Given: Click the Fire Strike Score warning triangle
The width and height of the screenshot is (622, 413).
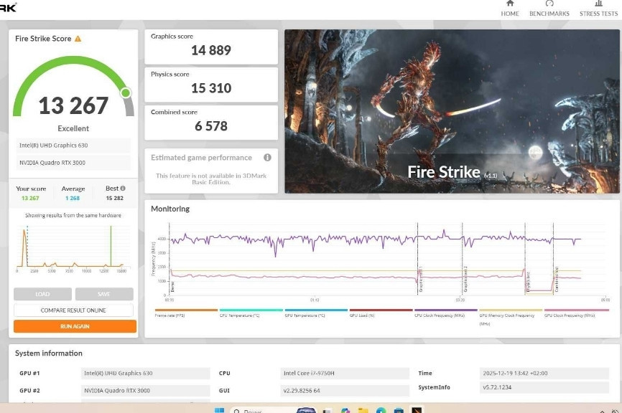Looking at the screenshot, I should pos(78,39).
